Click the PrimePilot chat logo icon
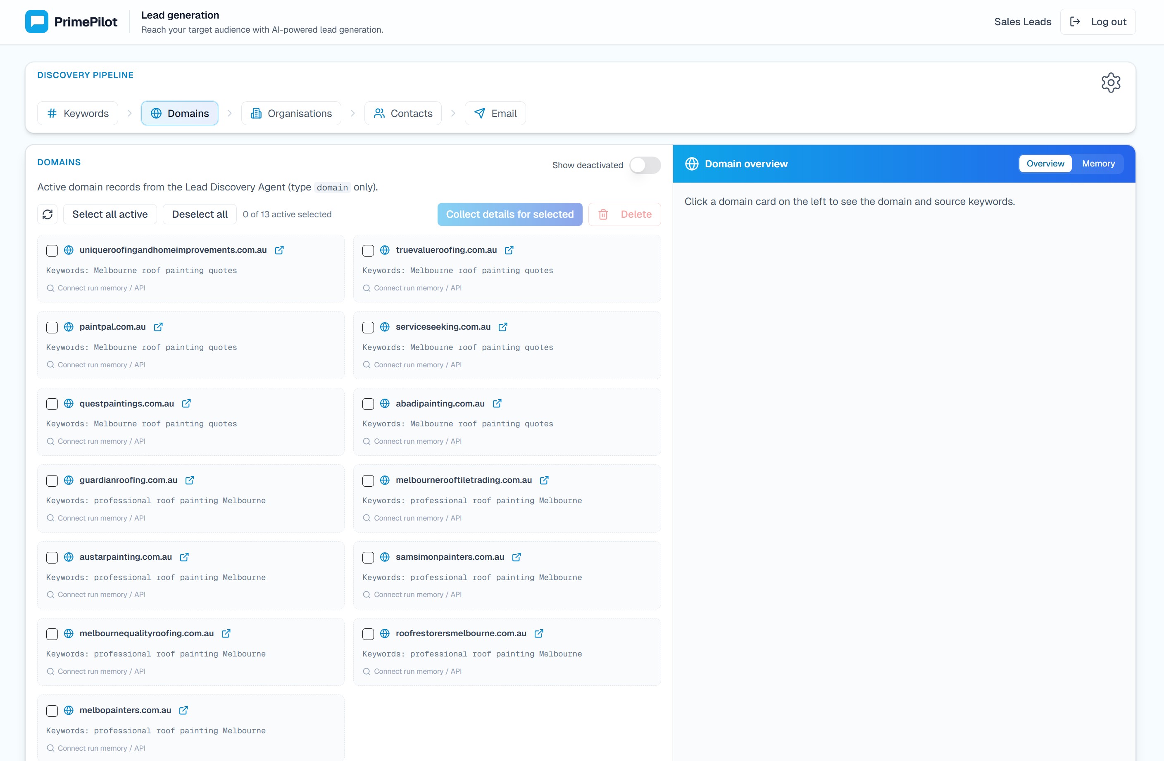The image size is (1164, 761). pyautogui.click(x=37, y=21)
